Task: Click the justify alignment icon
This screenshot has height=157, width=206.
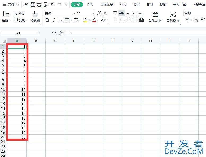Action: (x=135, y=20)
